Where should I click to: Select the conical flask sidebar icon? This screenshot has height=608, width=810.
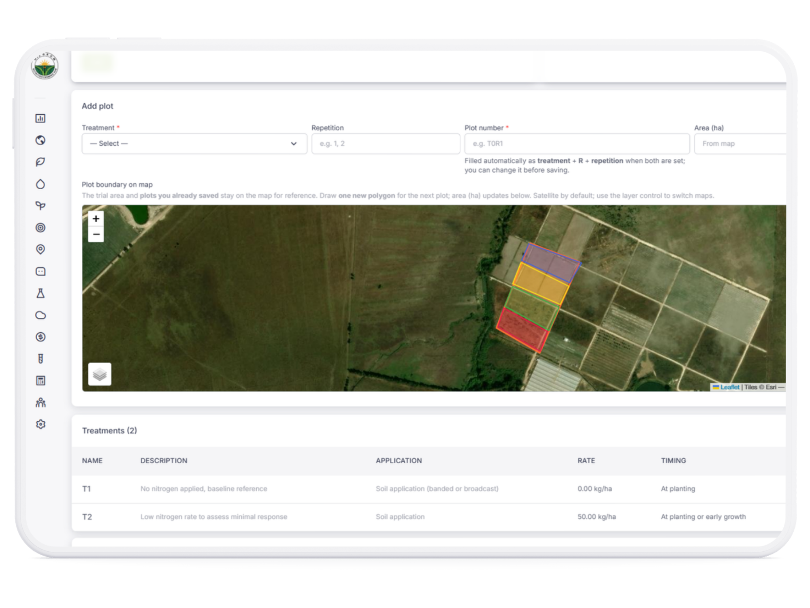tap(40, 293)
